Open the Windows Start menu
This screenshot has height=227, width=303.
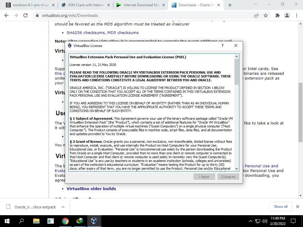(7, 221)
